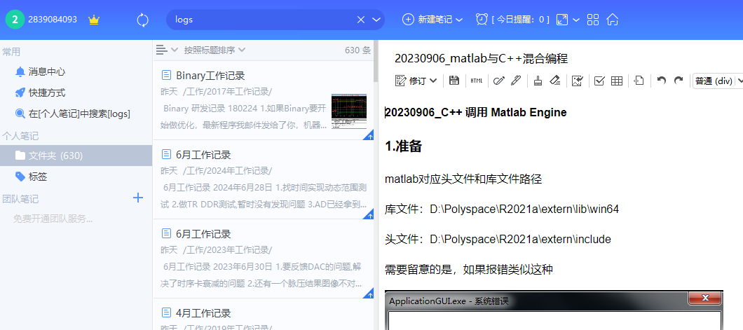The width and height of the screenshot is (743, 330).
Task: Click the clear formatting eraser icon
Action: pos(555,81)
